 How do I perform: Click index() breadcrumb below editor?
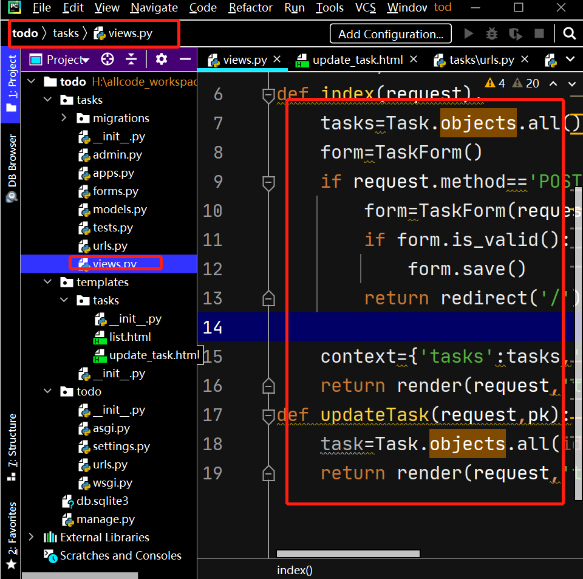(x=295, y=570)
